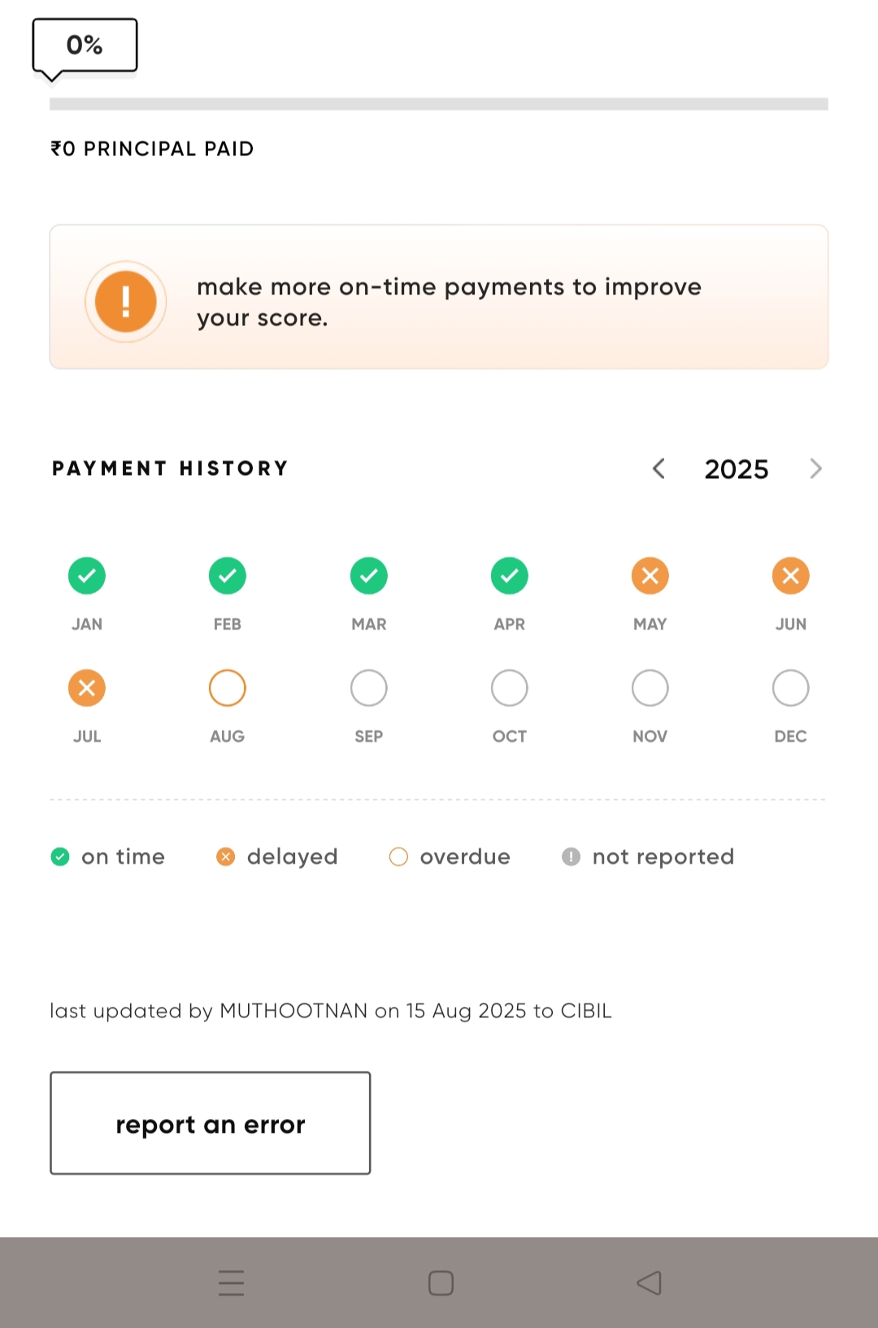Tap the on-time payments tip banner
Image resolution: width=878 pixels, height=1328 pixels.
pos(439,297)
